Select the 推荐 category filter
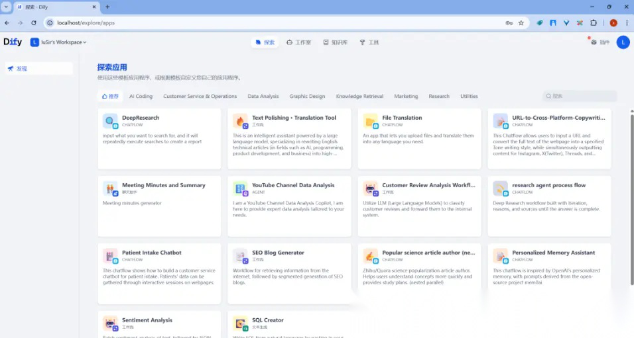The width and height of the screenshot is (634, 338). 110,96
